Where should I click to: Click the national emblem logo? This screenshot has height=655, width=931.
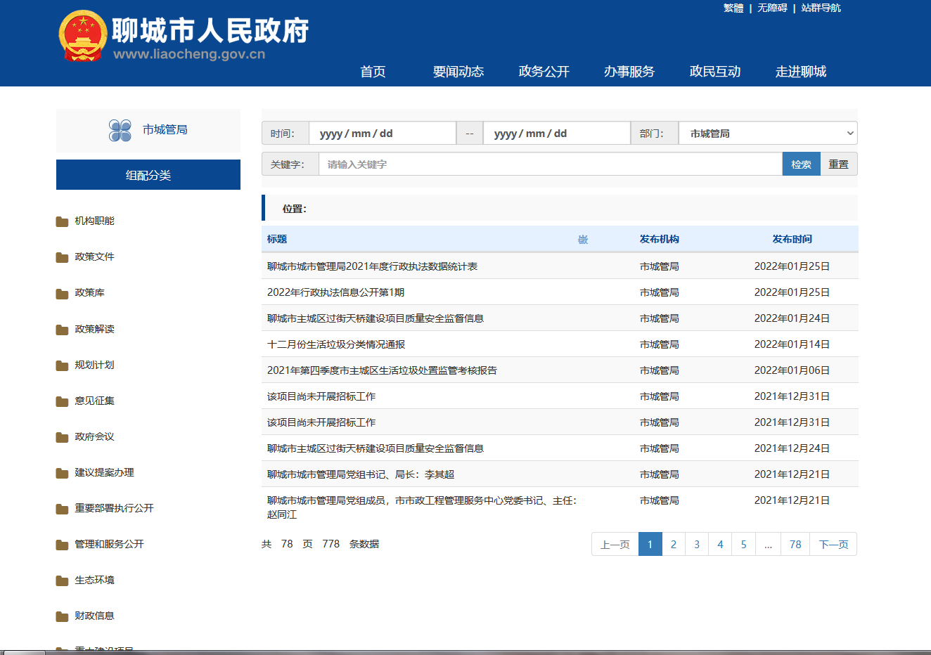pyautogui.click(x=83, y=36)
